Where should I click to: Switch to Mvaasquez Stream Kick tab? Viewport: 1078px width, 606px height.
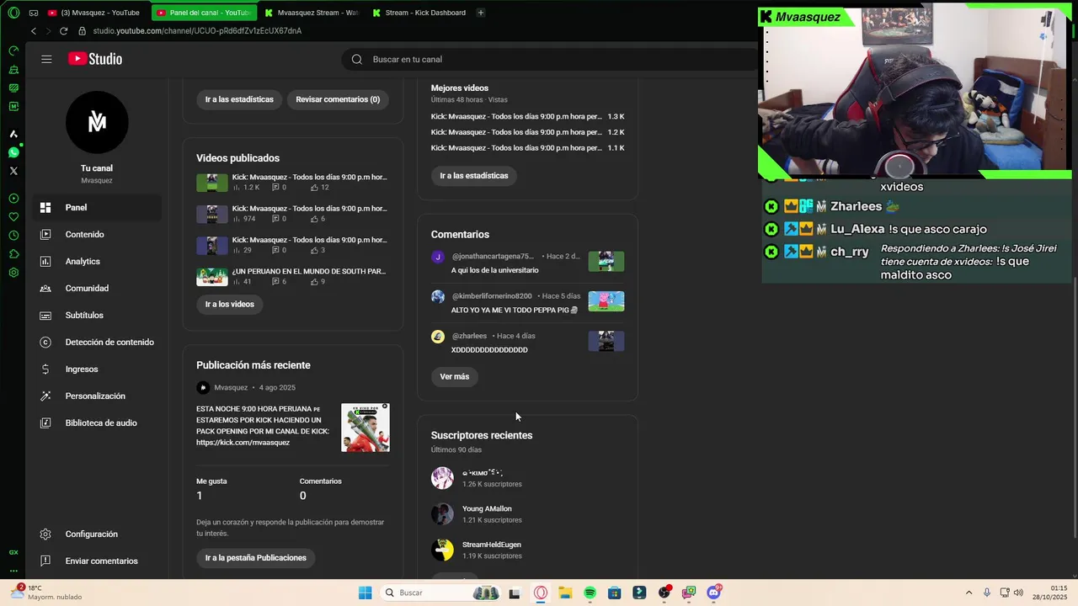311,13
